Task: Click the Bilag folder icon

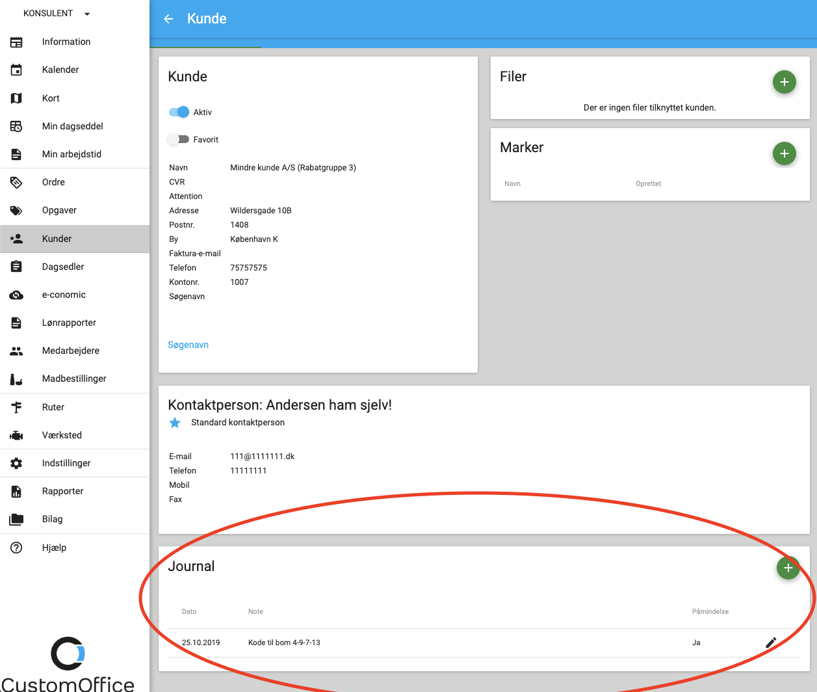Action: 16,520
